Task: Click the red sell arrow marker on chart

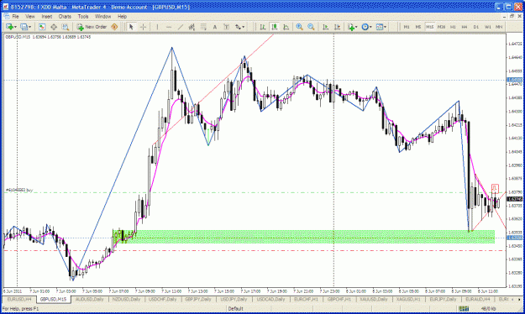Action: [495, 188]
